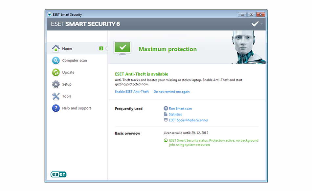Click the Help and support question icon
Viewport: 312px width, 191px height.
coord(56,108)
